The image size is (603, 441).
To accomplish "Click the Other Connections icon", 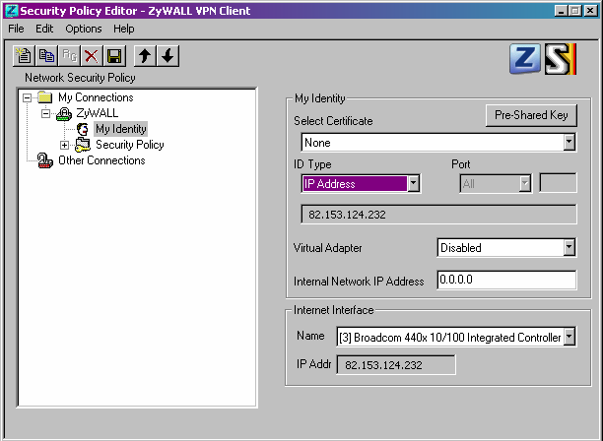I will point(44,160).
